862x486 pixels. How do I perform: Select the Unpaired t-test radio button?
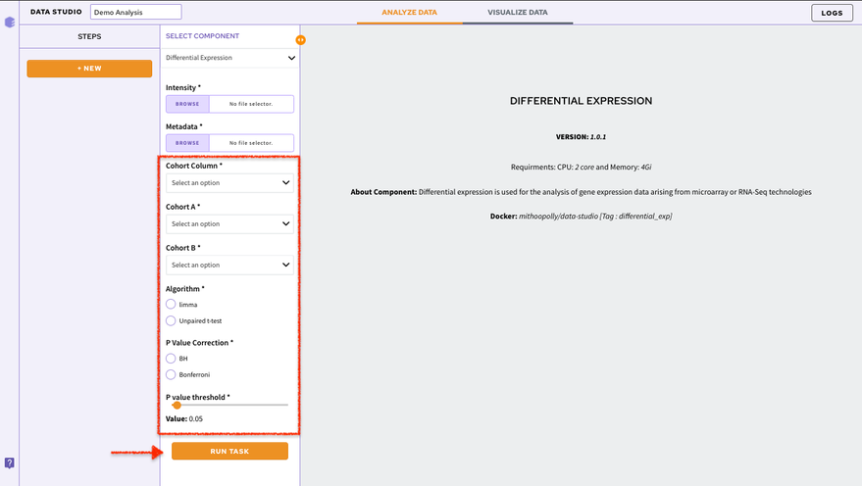[x=171, y=320]
